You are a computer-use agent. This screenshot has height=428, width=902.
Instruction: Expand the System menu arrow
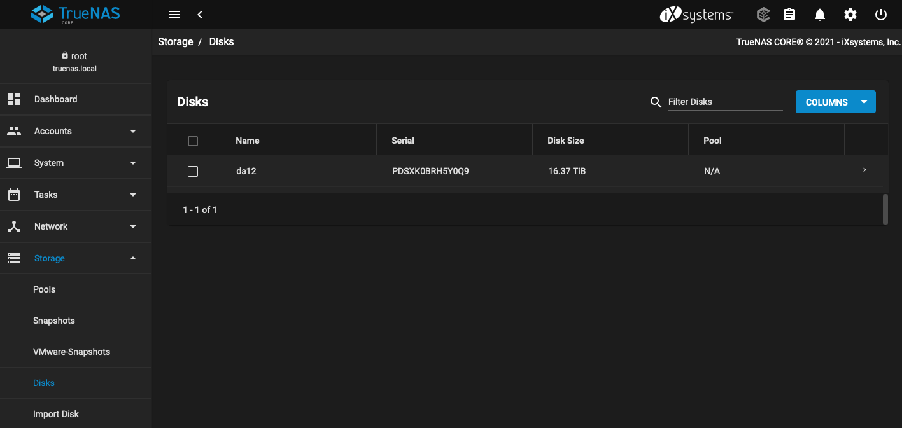point(133,163)
